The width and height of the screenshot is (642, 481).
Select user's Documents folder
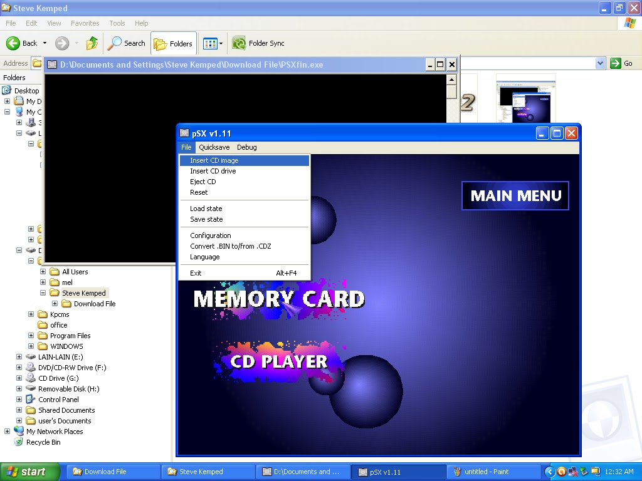pyautogui.click(x=65, y=420)
